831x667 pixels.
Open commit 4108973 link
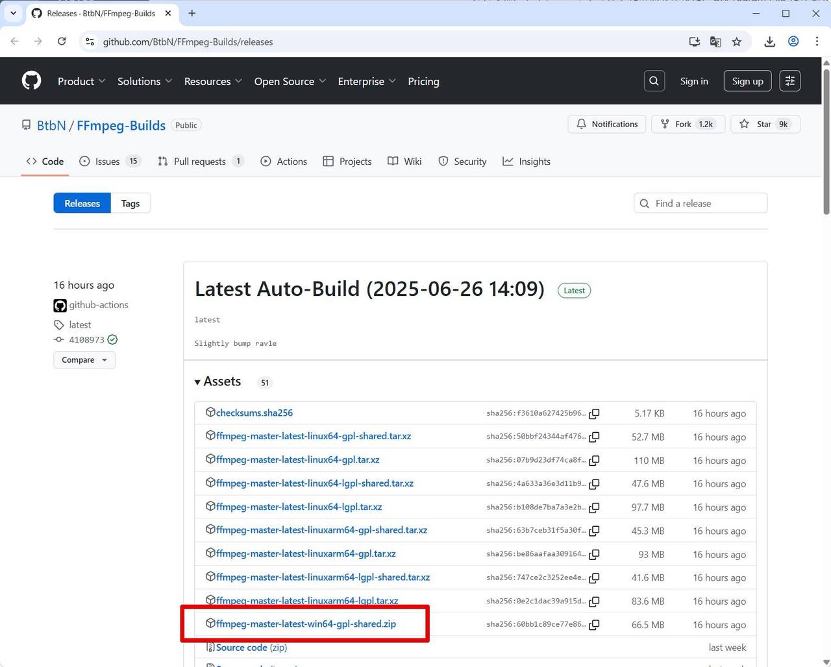[87, 340]
